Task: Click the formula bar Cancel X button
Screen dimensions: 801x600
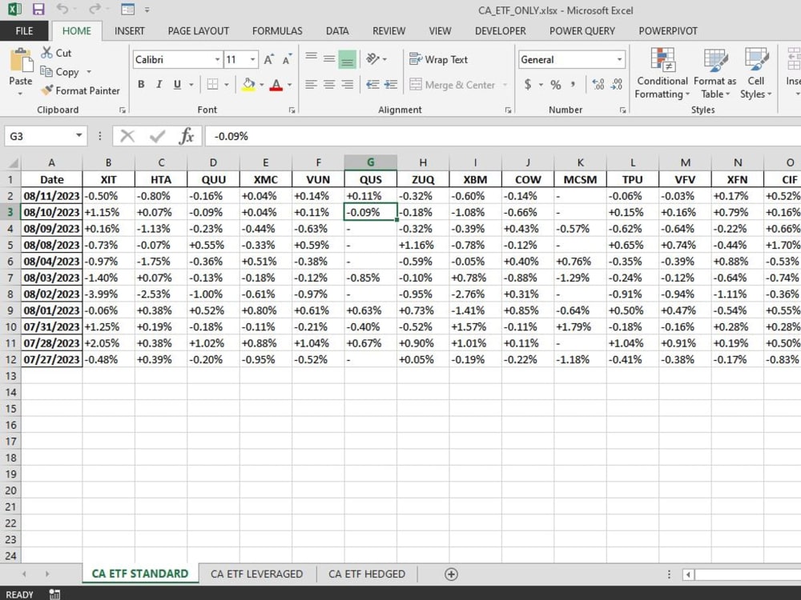Action: [x=127, y=136]
